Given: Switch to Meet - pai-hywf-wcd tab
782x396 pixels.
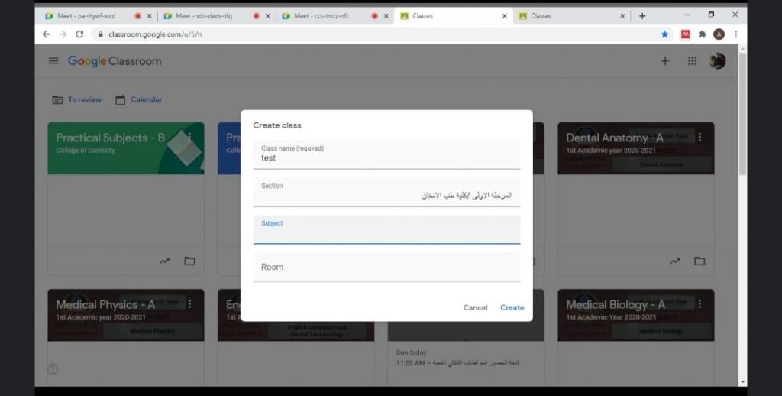Looking at the screenshot, I should point(84,15).
